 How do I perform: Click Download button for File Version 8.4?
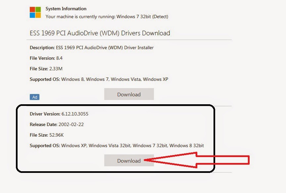pos(129,94)
